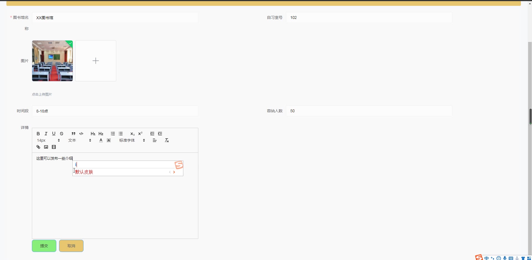Screen dimensions: 532x260
Task: Open the IME emoji panel
Action: point(499,258)
